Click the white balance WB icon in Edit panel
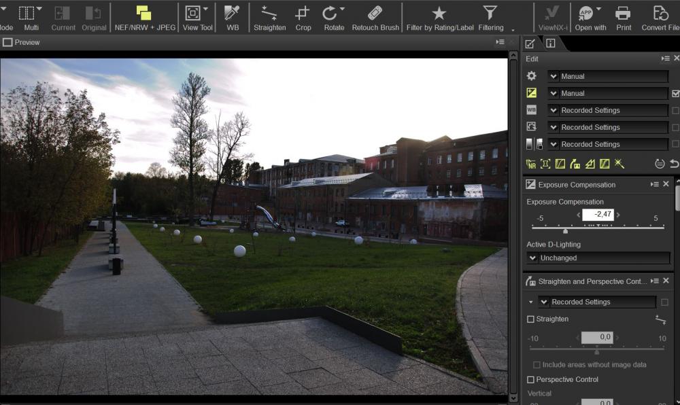Image resolution: width=680 pixels, height=405 pixels. pyautogui.click(x=531, y=110)
